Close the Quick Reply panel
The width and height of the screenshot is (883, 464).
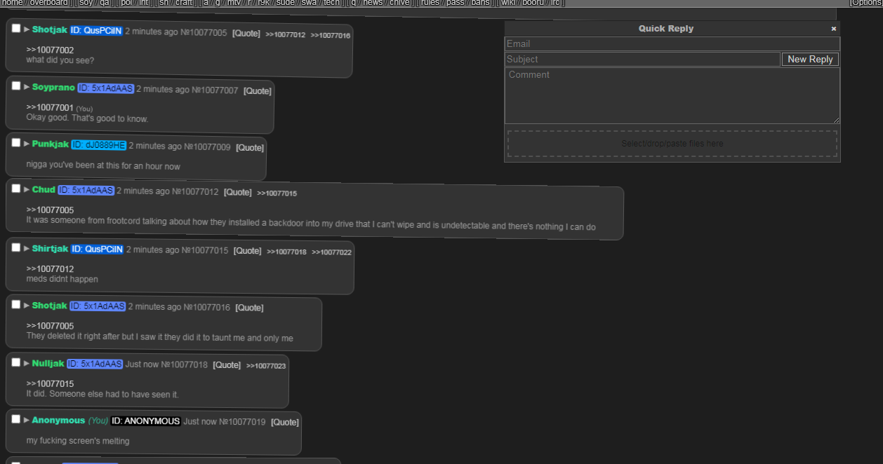[x=834, y=29]
